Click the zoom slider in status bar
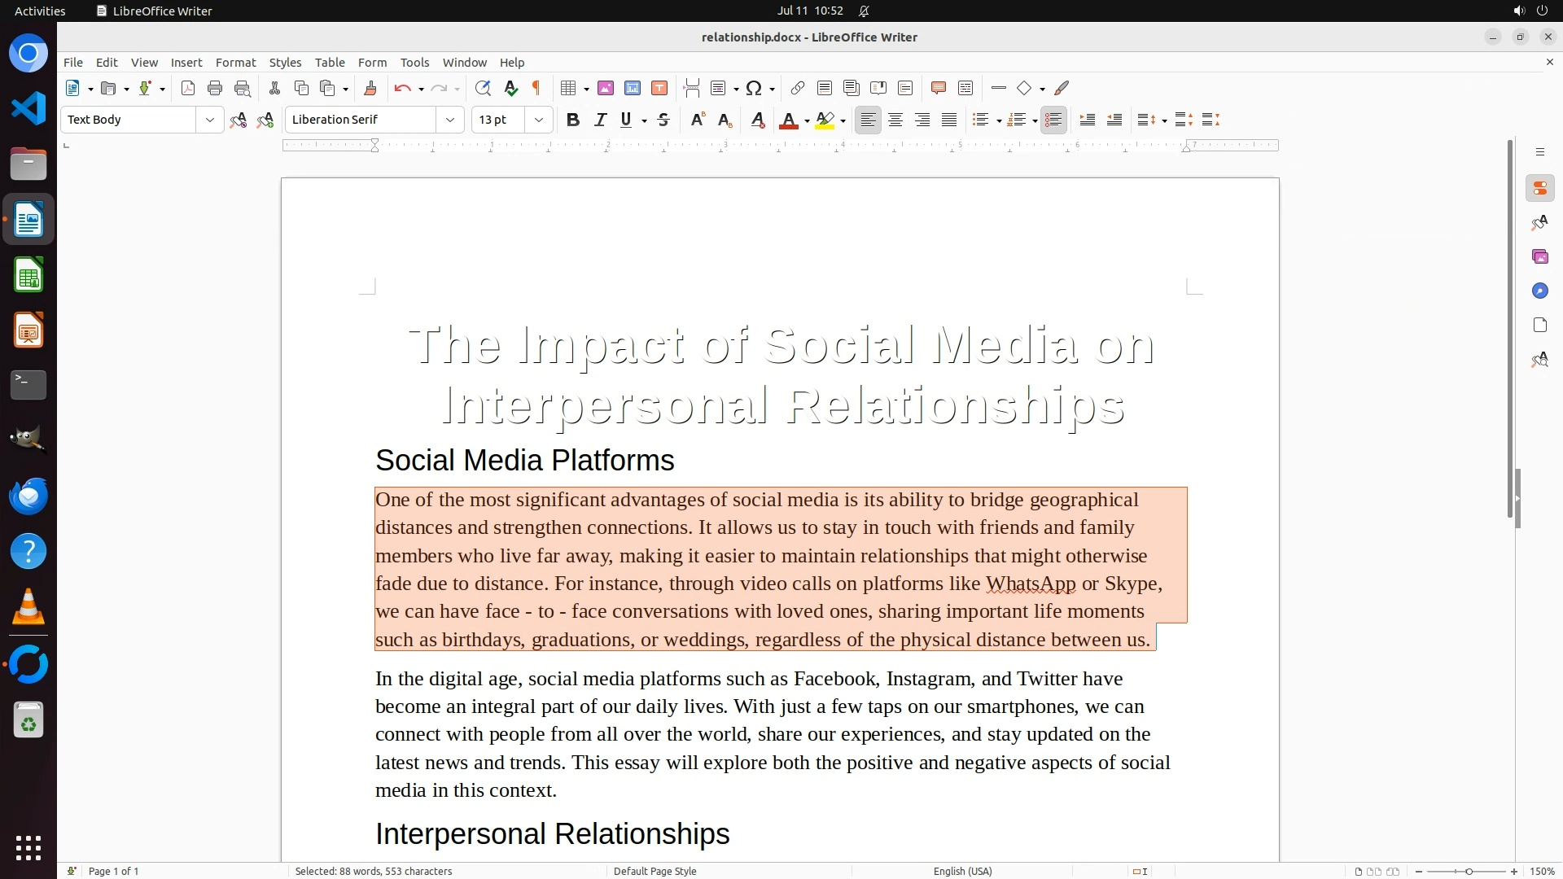This screenshot has width=1563, height=879. click(x=1468, y=871)
